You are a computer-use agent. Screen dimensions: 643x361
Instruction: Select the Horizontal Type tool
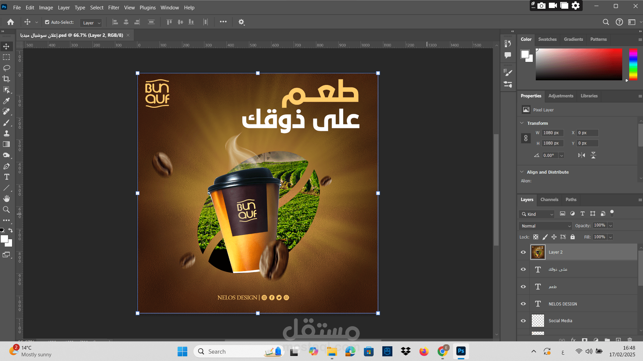[6, 177]
